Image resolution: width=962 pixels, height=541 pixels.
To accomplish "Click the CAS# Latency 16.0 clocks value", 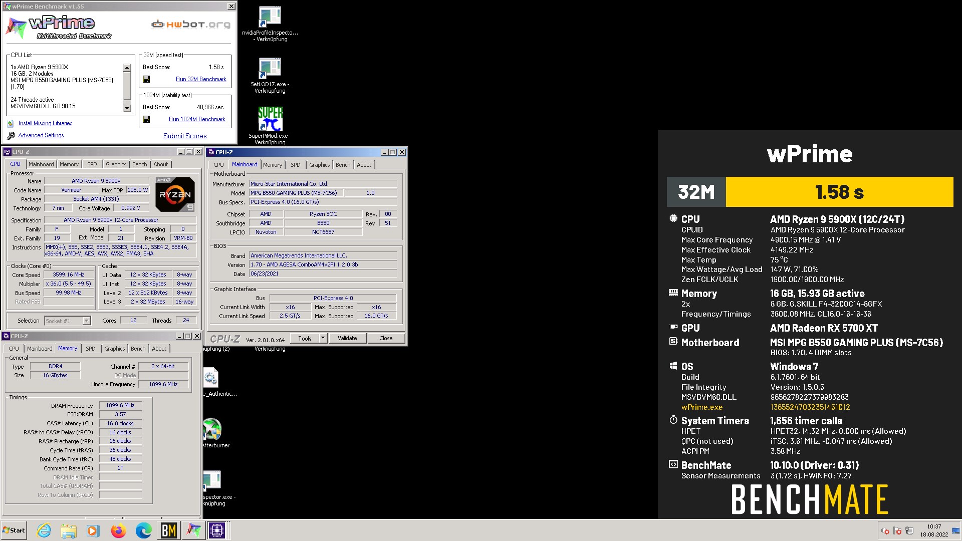I will (x=120, y=423).
